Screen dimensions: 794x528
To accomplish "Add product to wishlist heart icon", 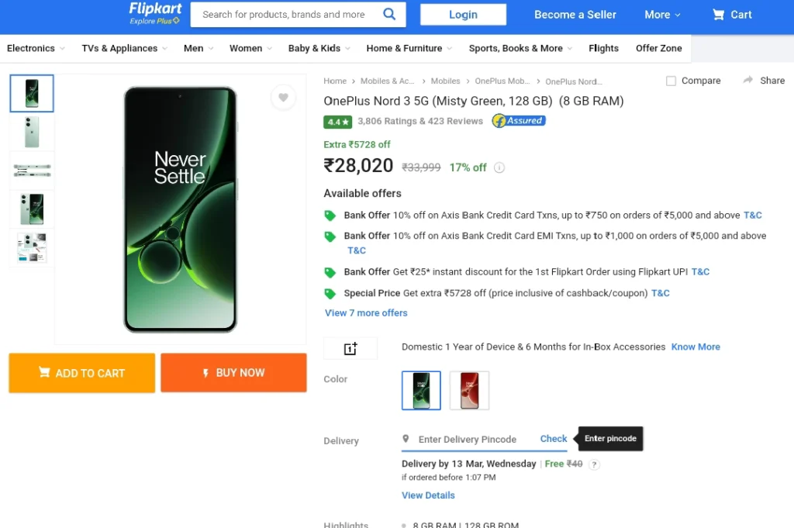I will [283, 97].
